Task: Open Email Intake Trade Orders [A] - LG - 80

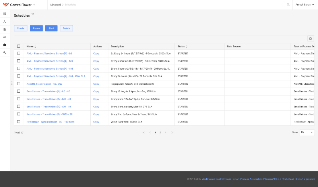Action: point(48,92)
